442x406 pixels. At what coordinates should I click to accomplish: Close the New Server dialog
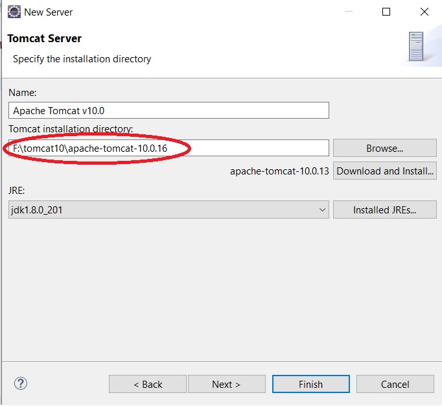click(425, 12)
